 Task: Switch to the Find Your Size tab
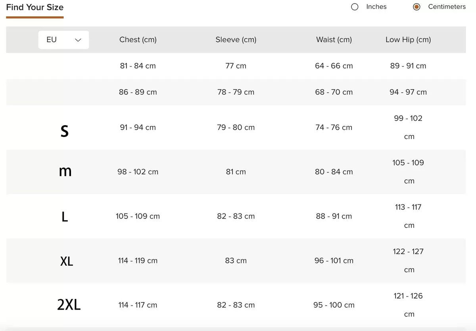tap(35, 7)
